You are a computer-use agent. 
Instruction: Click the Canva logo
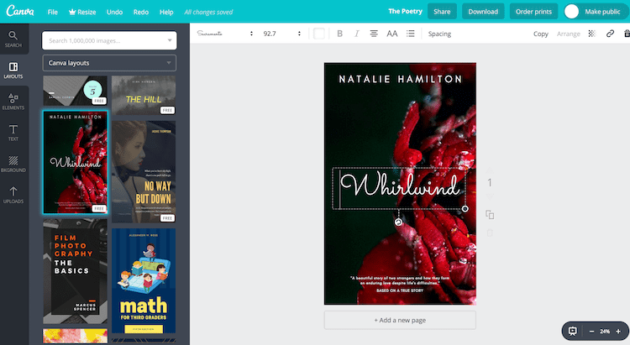click(x=20, y=11)
